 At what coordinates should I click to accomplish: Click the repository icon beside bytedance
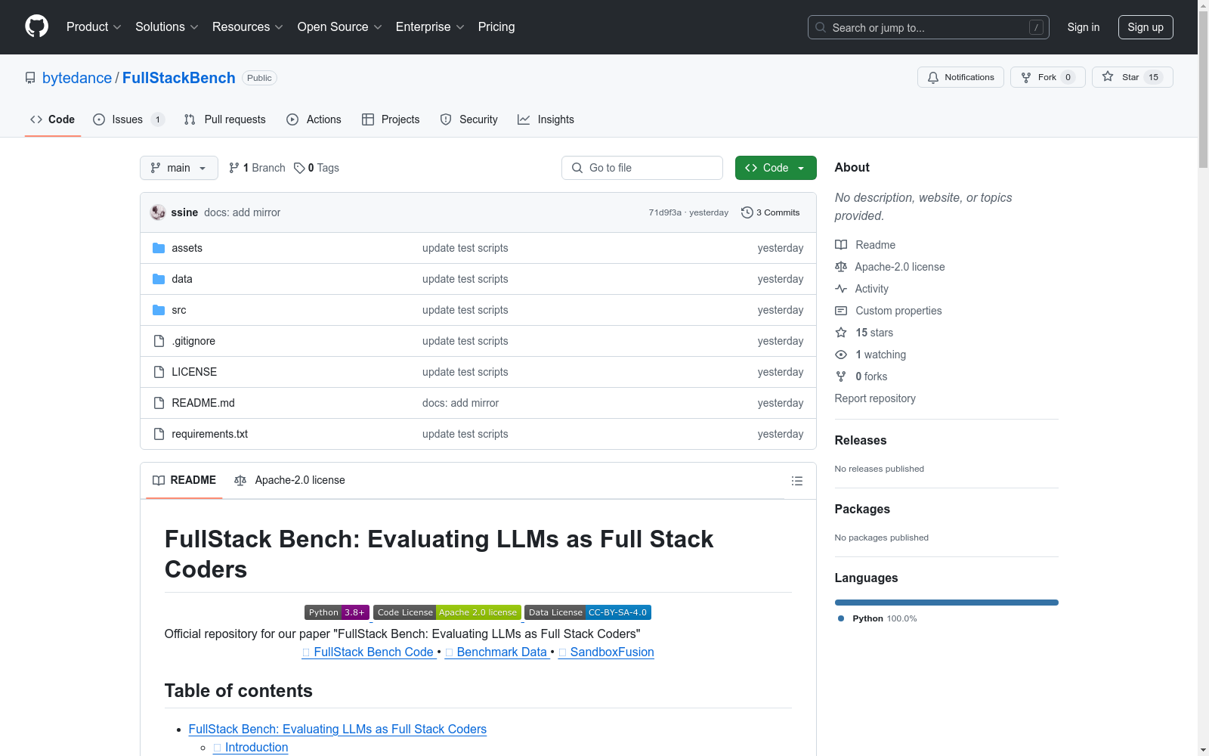point(30,78)
